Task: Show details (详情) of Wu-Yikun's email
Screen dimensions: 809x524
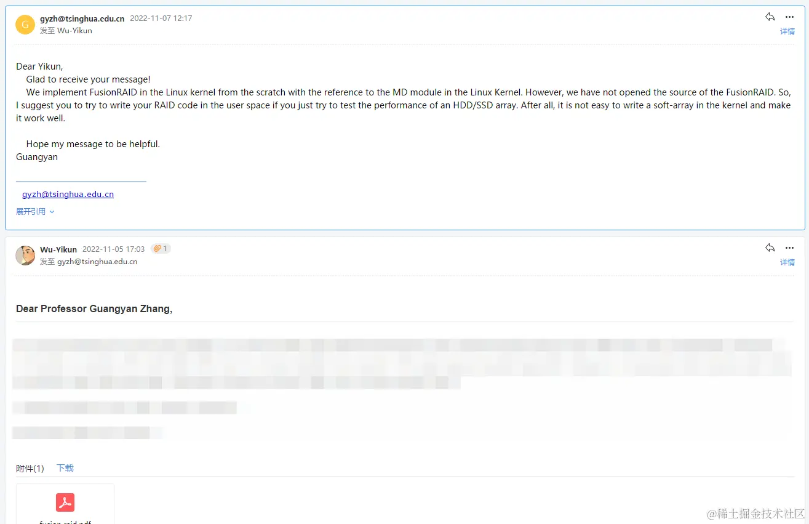Action: click(787, 262)
